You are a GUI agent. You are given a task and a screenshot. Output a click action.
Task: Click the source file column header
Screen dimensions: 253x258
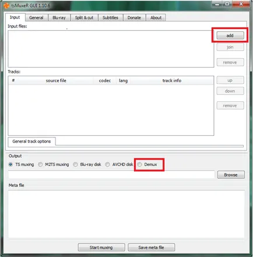pyautogui.click(x=56, y=80)
